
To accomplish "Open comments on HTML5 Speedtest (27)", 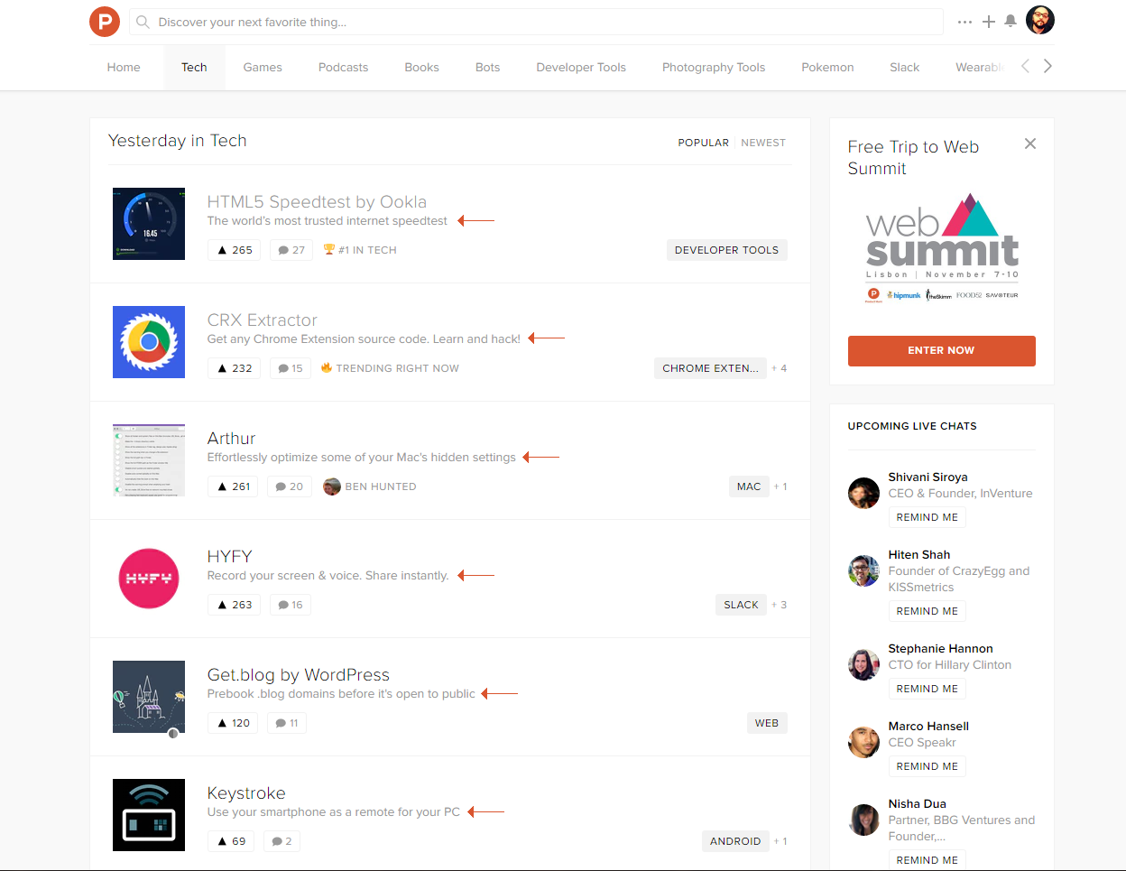I will coord(291,250).
